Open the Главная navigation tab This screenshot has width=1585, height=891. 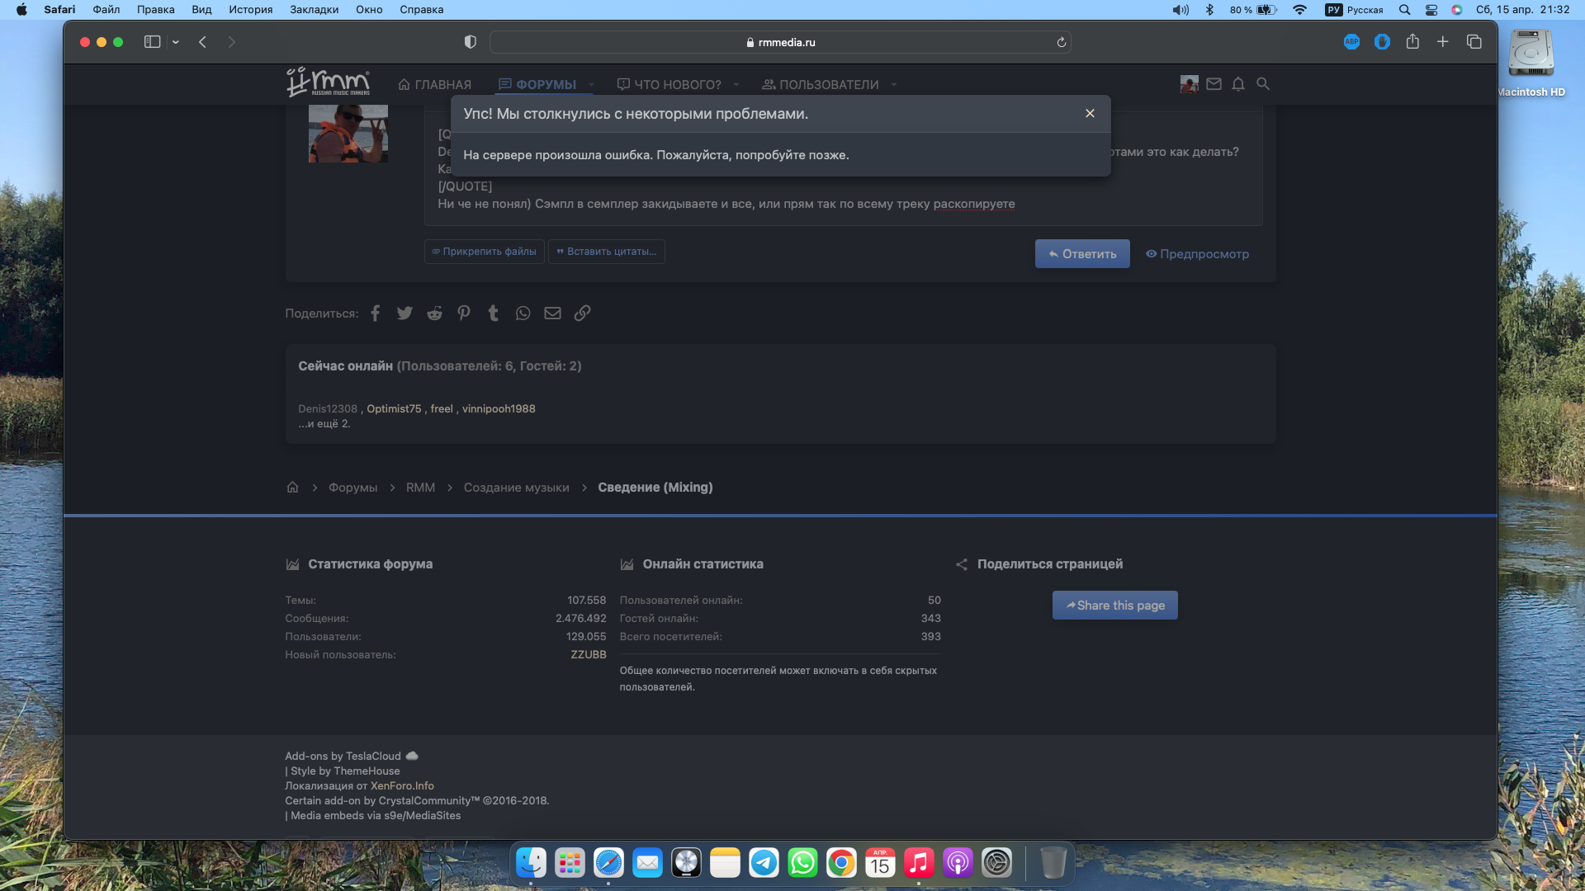click(x=435, y=85)
